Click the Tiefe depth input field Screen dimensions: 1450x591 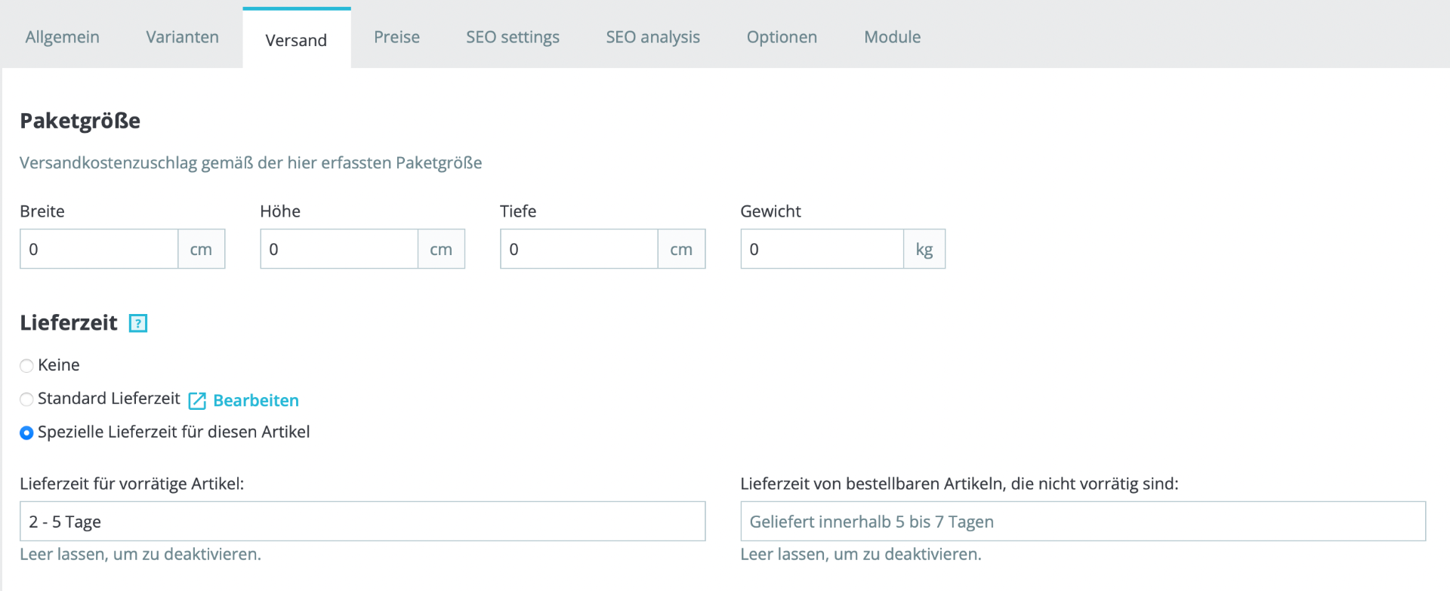(x=579, y=249)
